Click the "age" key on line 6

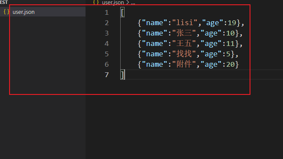(211, 65)
